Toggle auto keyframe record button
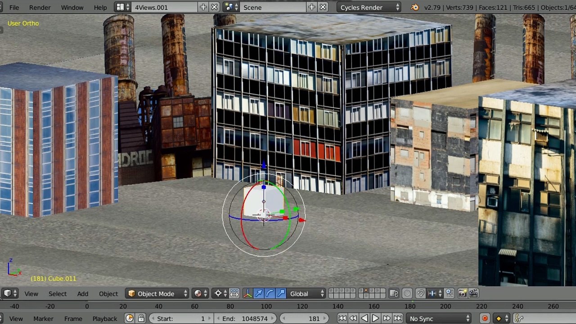 (x=485, y=319)
